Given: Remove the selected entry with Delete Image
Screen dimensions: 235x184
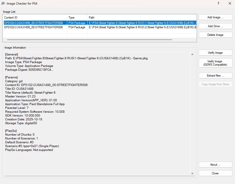Looking at the screenshot, I should point(215,35).
